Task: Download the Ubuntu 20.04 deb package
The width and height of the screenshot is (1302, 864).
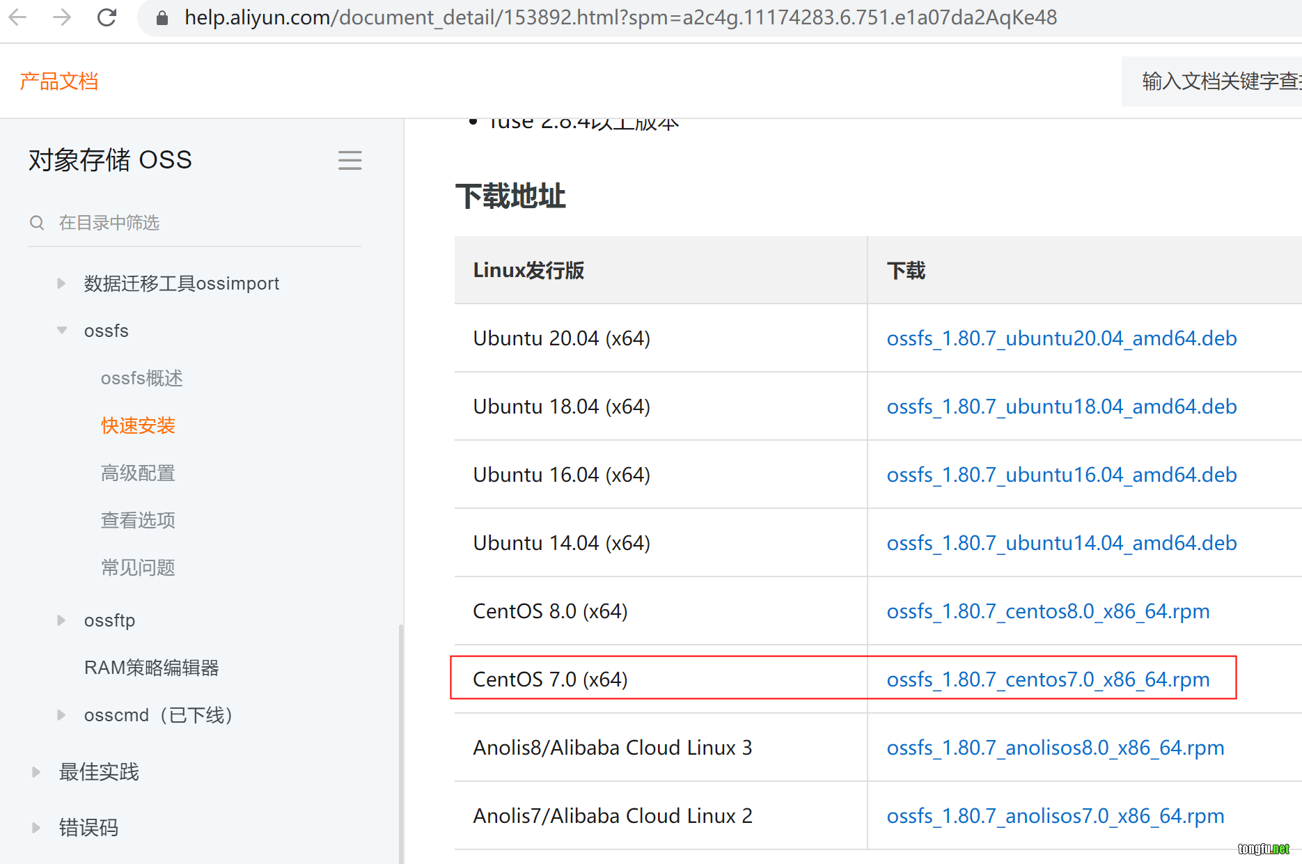Action: coord(1061,338)
